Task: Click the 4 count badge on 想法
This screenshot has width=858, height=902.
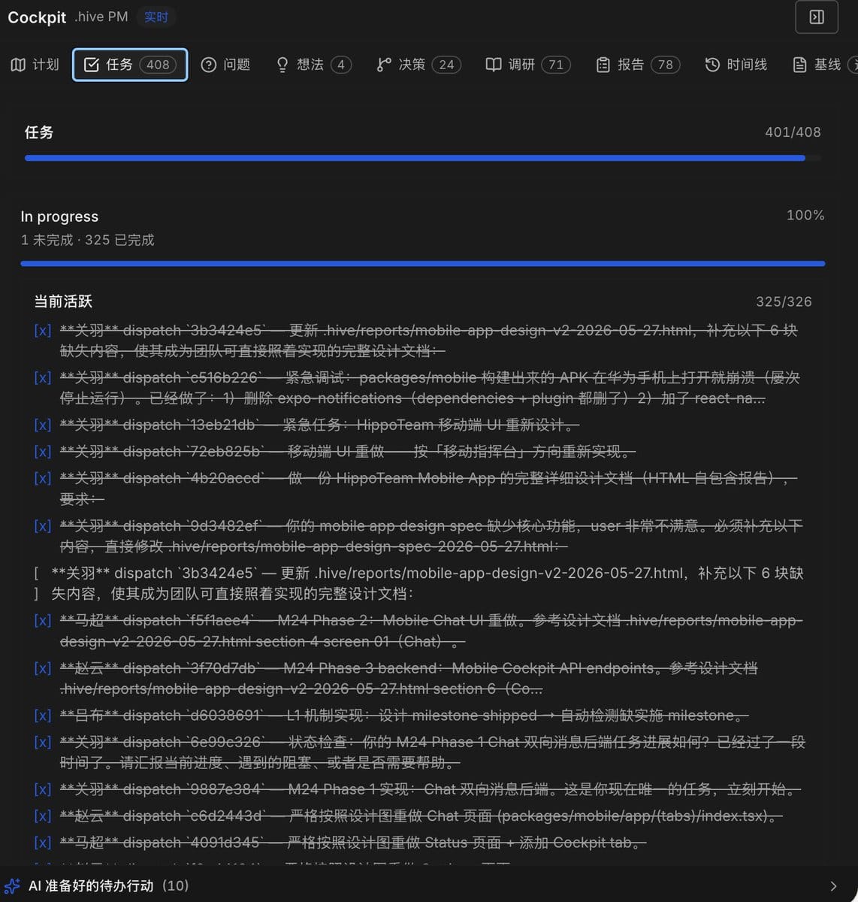Action: click(340, 65)
